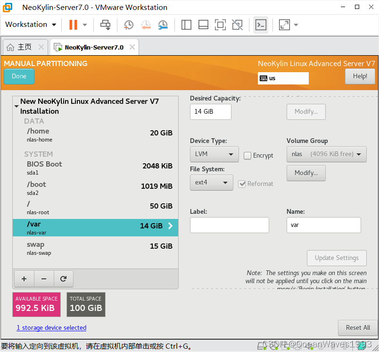Open the Device Type LVM dropdown
Viewport: 379px width, 352px height.
click(214, 154)
